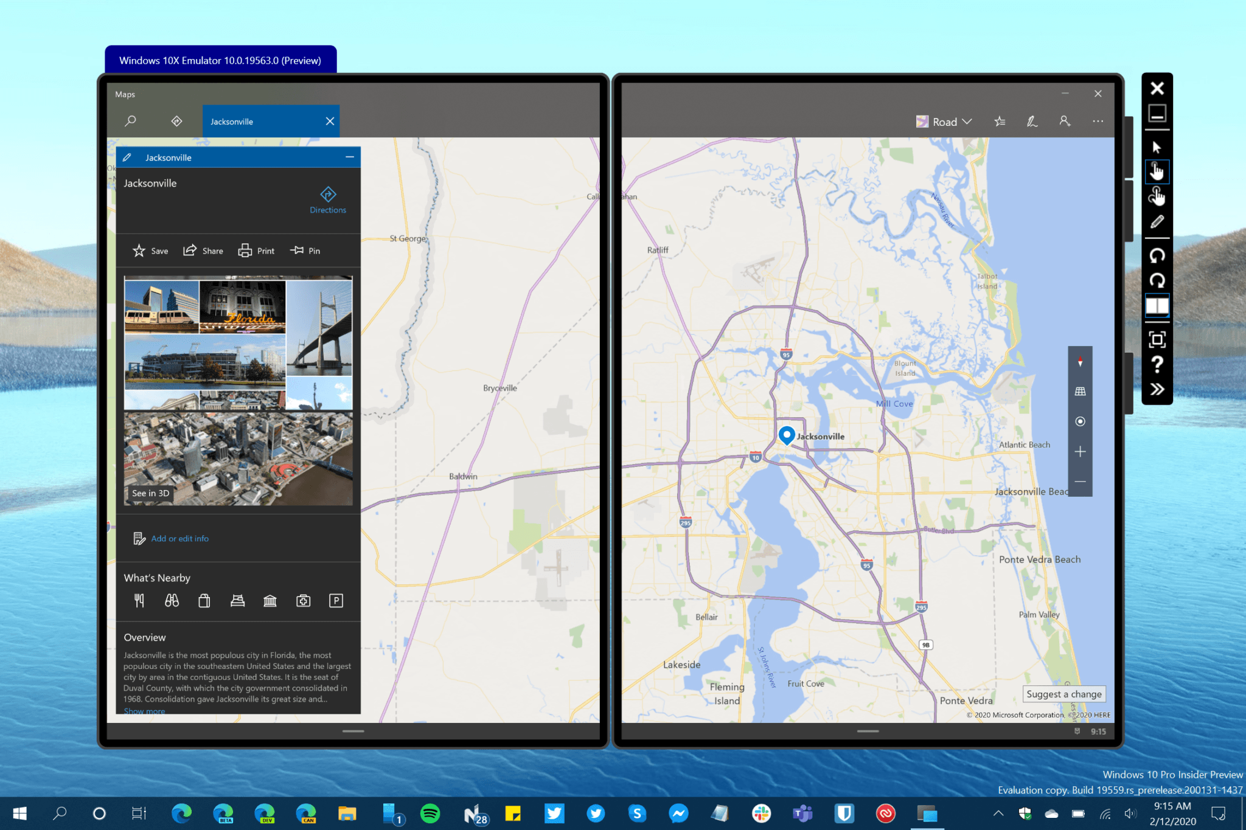Viewport: 1246px width, 830px height.
Task: Open saved places with the star icon
Action: 1000,122
